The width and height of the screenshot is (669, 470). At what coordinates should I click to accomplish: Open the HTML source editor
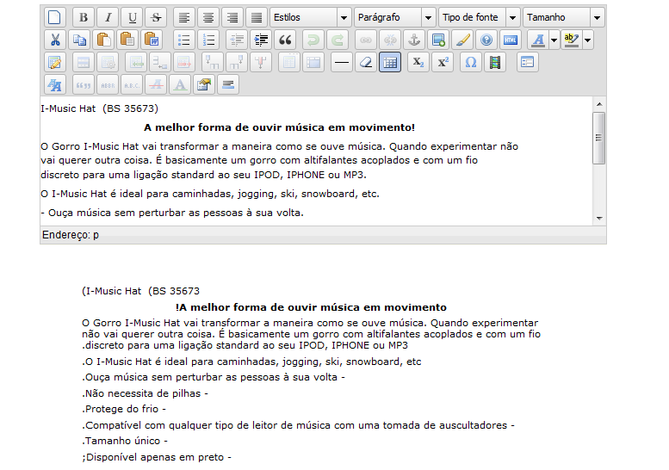(511, 40)
